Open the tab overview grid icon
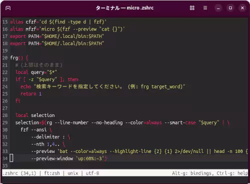Screen dimensions: 250x184 click(x=192, y=8)
